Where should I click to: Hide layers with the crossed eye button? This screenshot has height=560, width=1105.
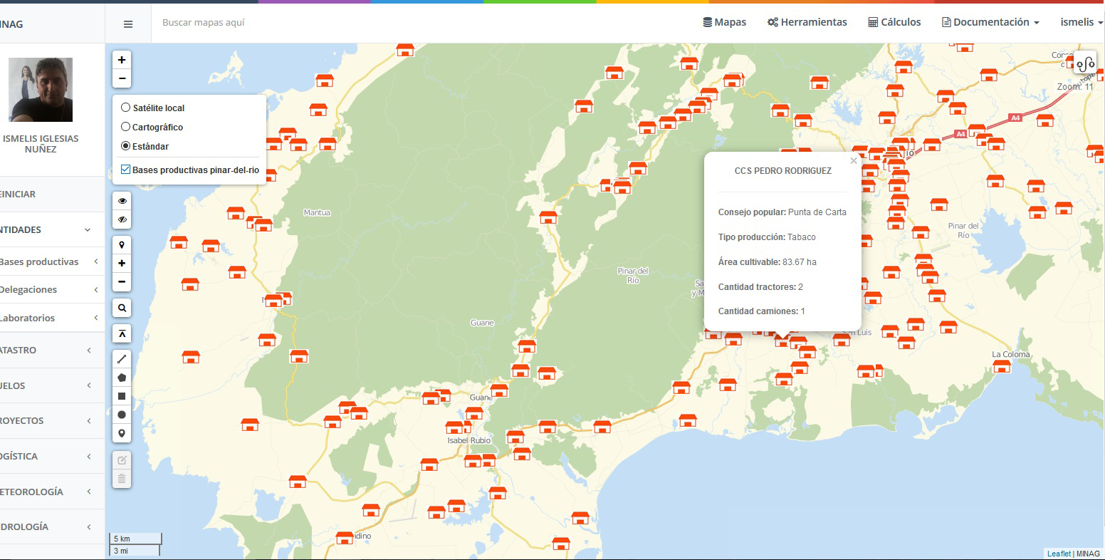pos(122,219)
